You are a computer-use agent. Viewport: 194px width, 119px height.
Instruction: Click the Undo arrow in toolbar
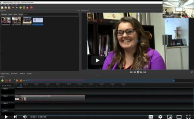click(13, 8)
